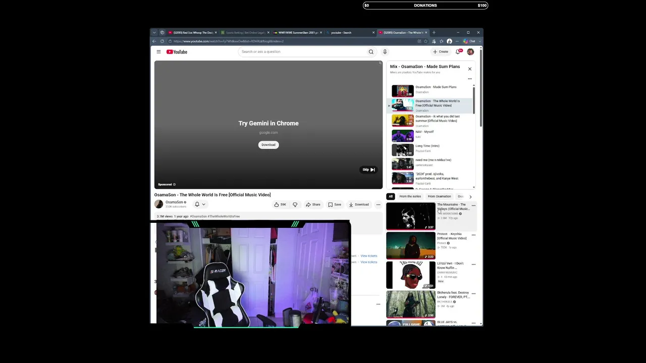Open options for The Mountains video

pos(473,206)
